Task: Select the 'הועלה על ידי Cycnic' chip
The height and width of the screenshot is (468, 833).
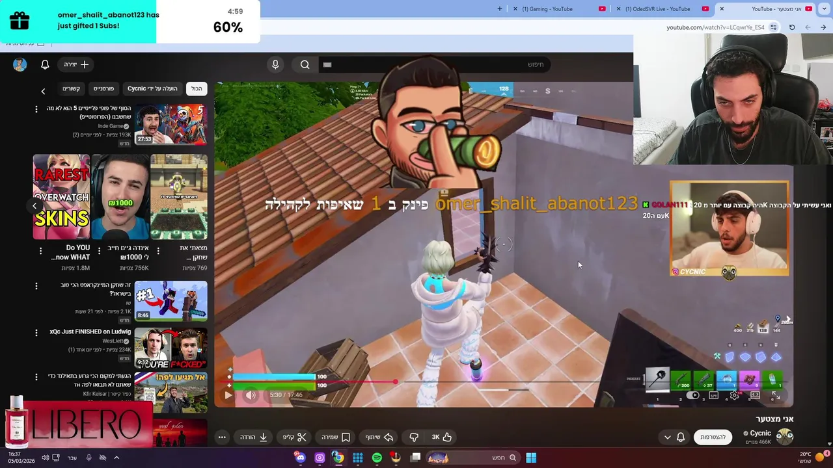Action: tap(152, 88)
